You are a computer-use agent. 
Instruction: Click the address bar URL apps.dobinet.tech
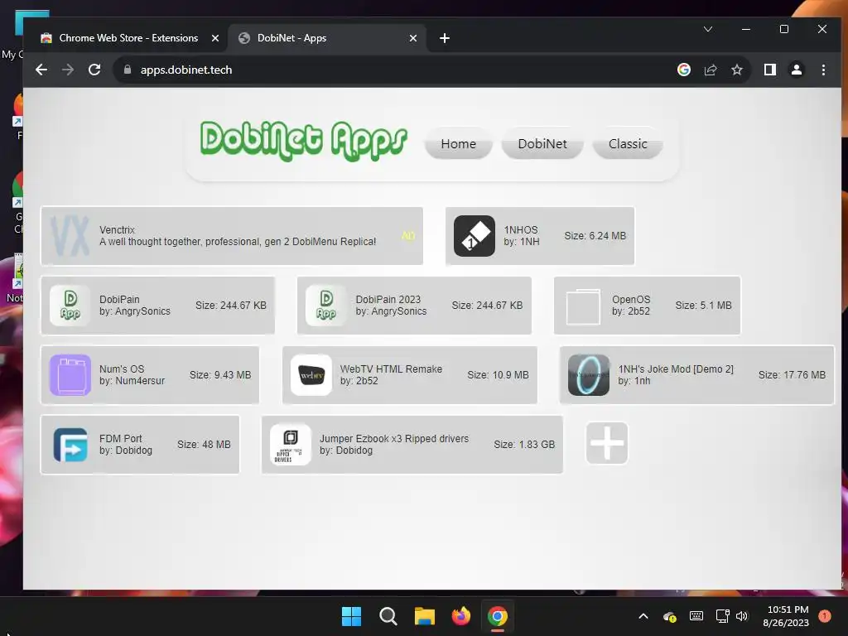tap(186, 70)
